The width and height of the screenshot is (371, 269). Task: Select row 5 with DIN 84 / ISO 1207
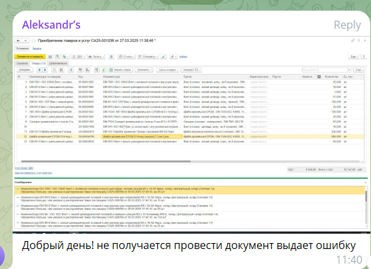190,102
